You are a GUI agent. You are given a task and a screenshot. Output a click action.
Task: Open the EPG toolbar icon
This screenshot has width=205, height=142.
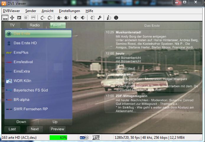pos(33,17)
